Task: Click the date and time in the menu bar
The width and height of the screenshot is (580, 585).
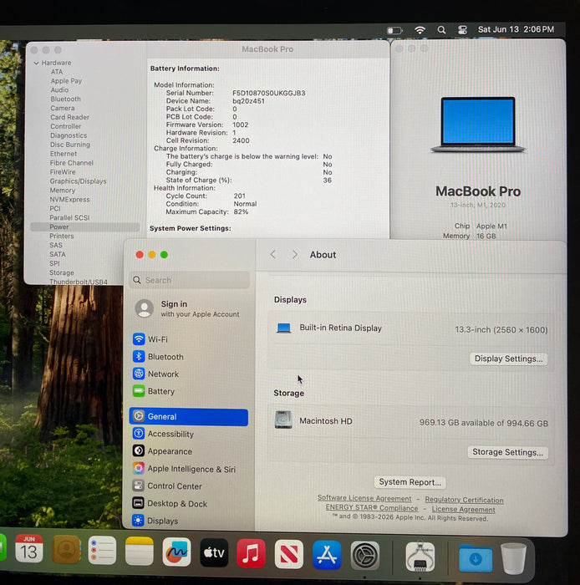Action: pyautogui.click(x=516, y=29)
